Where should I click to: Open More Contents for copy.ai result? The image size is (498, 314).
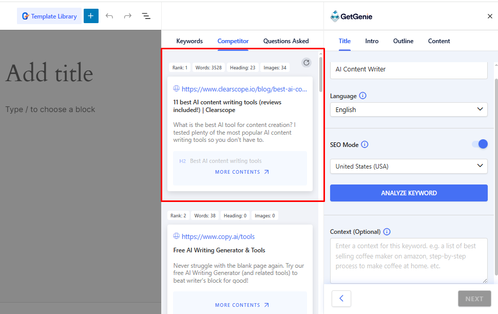[x=242, y=305]
